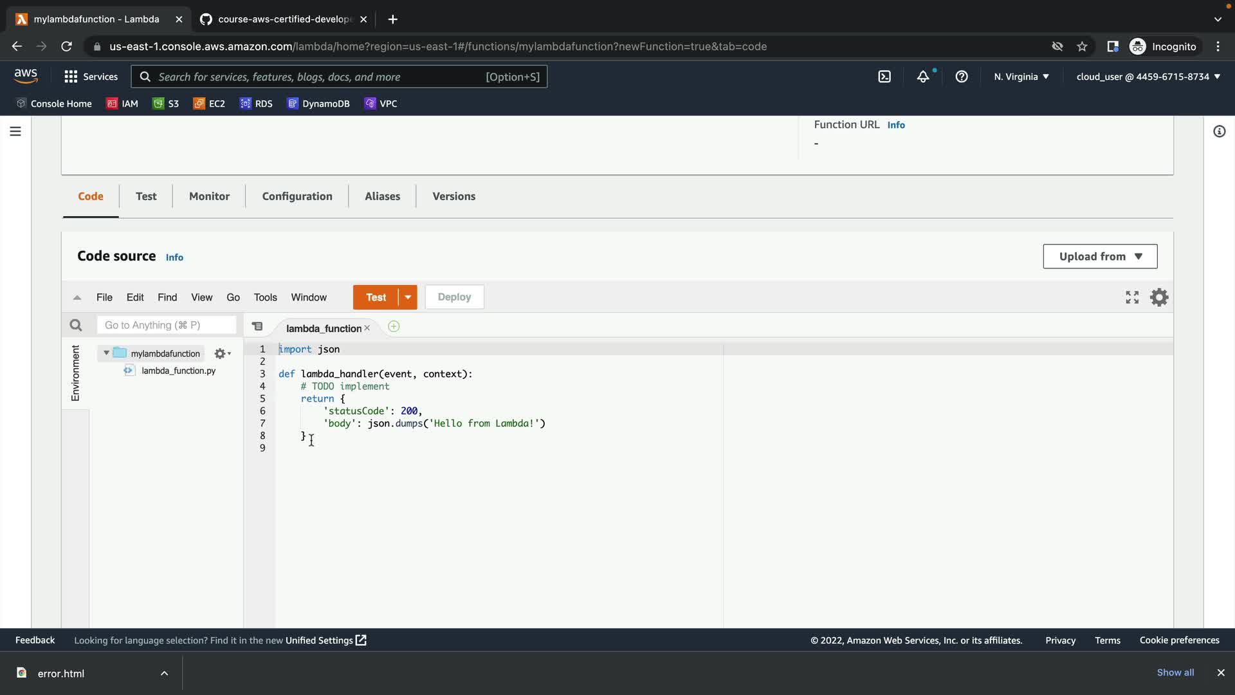
Task: Open the notifications bell
Action: [x=923, y=77]
